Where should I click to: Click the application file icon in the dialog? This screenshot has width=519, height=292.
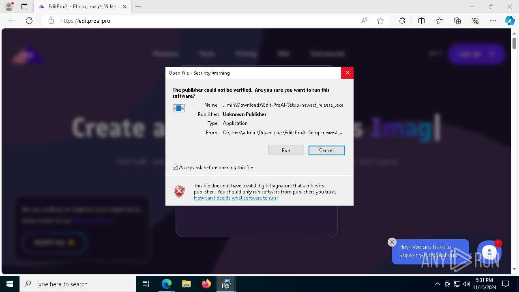(x=179, y=108)
